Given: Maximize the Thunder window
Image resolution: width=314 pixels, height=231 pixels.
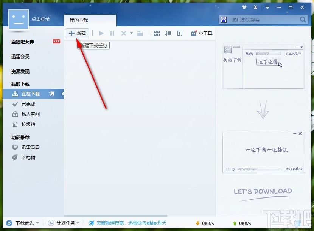Looking at the screenshot, I should [x=291, y=8].
